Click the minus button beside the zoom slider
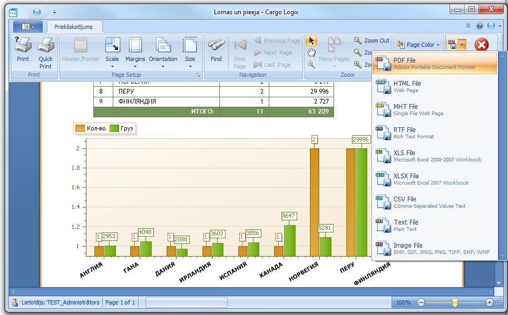Image resolution: width=508 pixels, height=315 pixels. [421, 302]
